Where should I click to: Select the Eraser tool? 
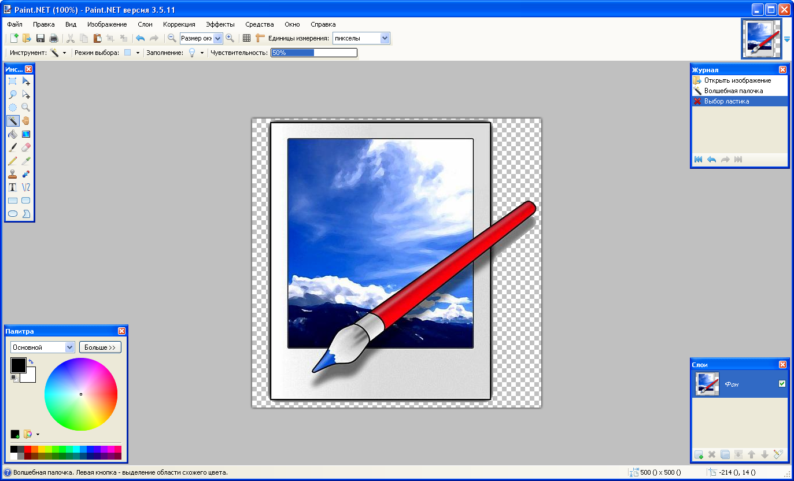click(26, 147)
